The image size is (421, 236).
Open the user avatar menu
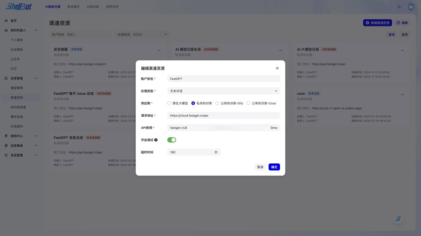(x=411, y=7)
